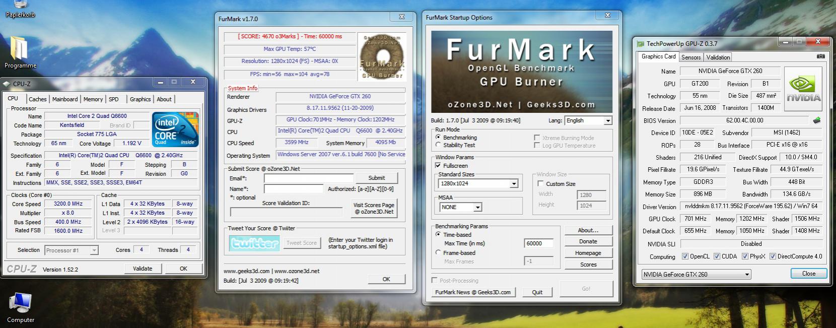Click the GPU-Z screenshot camera icon
Screen dimensions: 836x328
820,56
